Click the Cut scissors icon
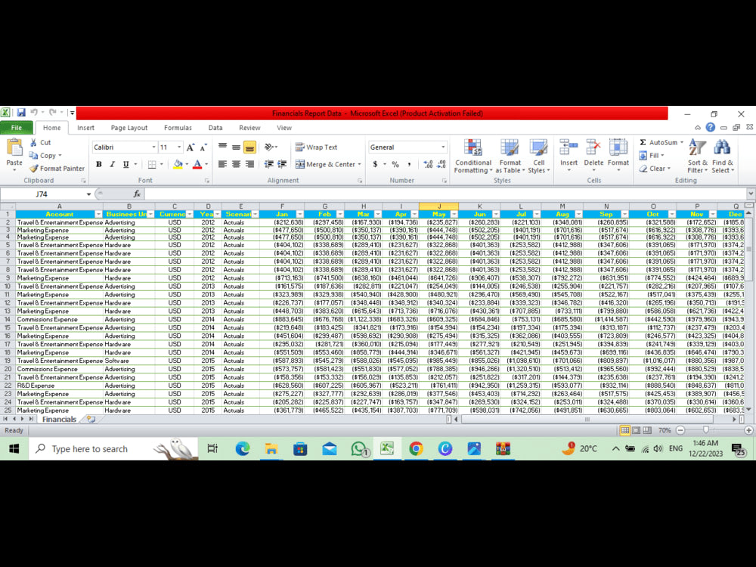The image size is (756, 567). (33, 142)
